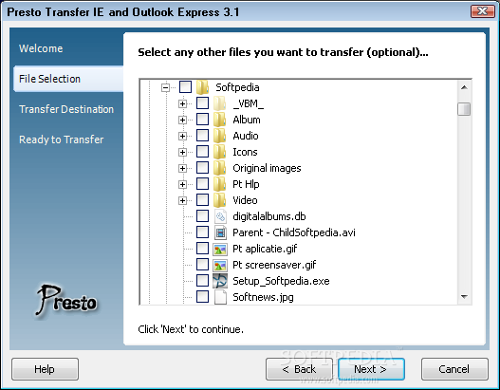
Task: Click the Pt aplicatie.gif image icon
Action: (x=220, y=249)
